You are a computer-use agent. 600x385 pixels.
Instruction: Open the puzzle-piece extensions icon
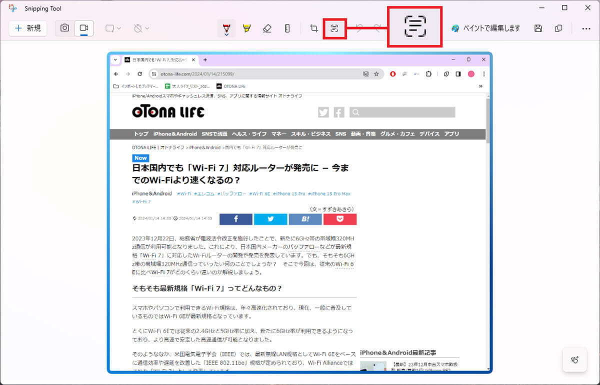428,73
